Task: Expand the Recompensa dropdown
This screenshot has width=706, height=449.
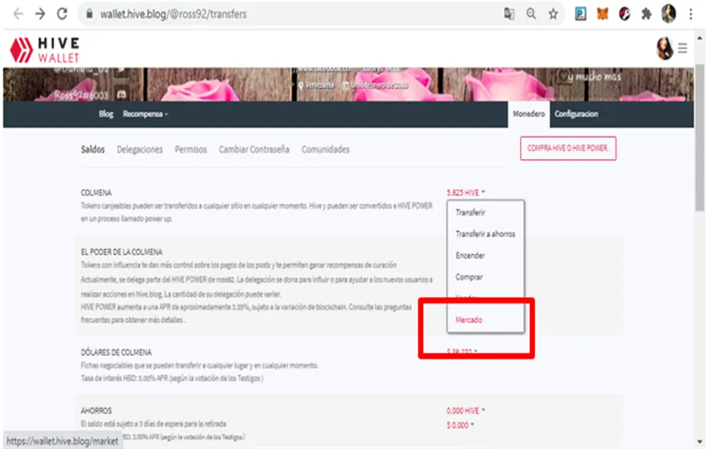Action: click(x=145, y=114)
